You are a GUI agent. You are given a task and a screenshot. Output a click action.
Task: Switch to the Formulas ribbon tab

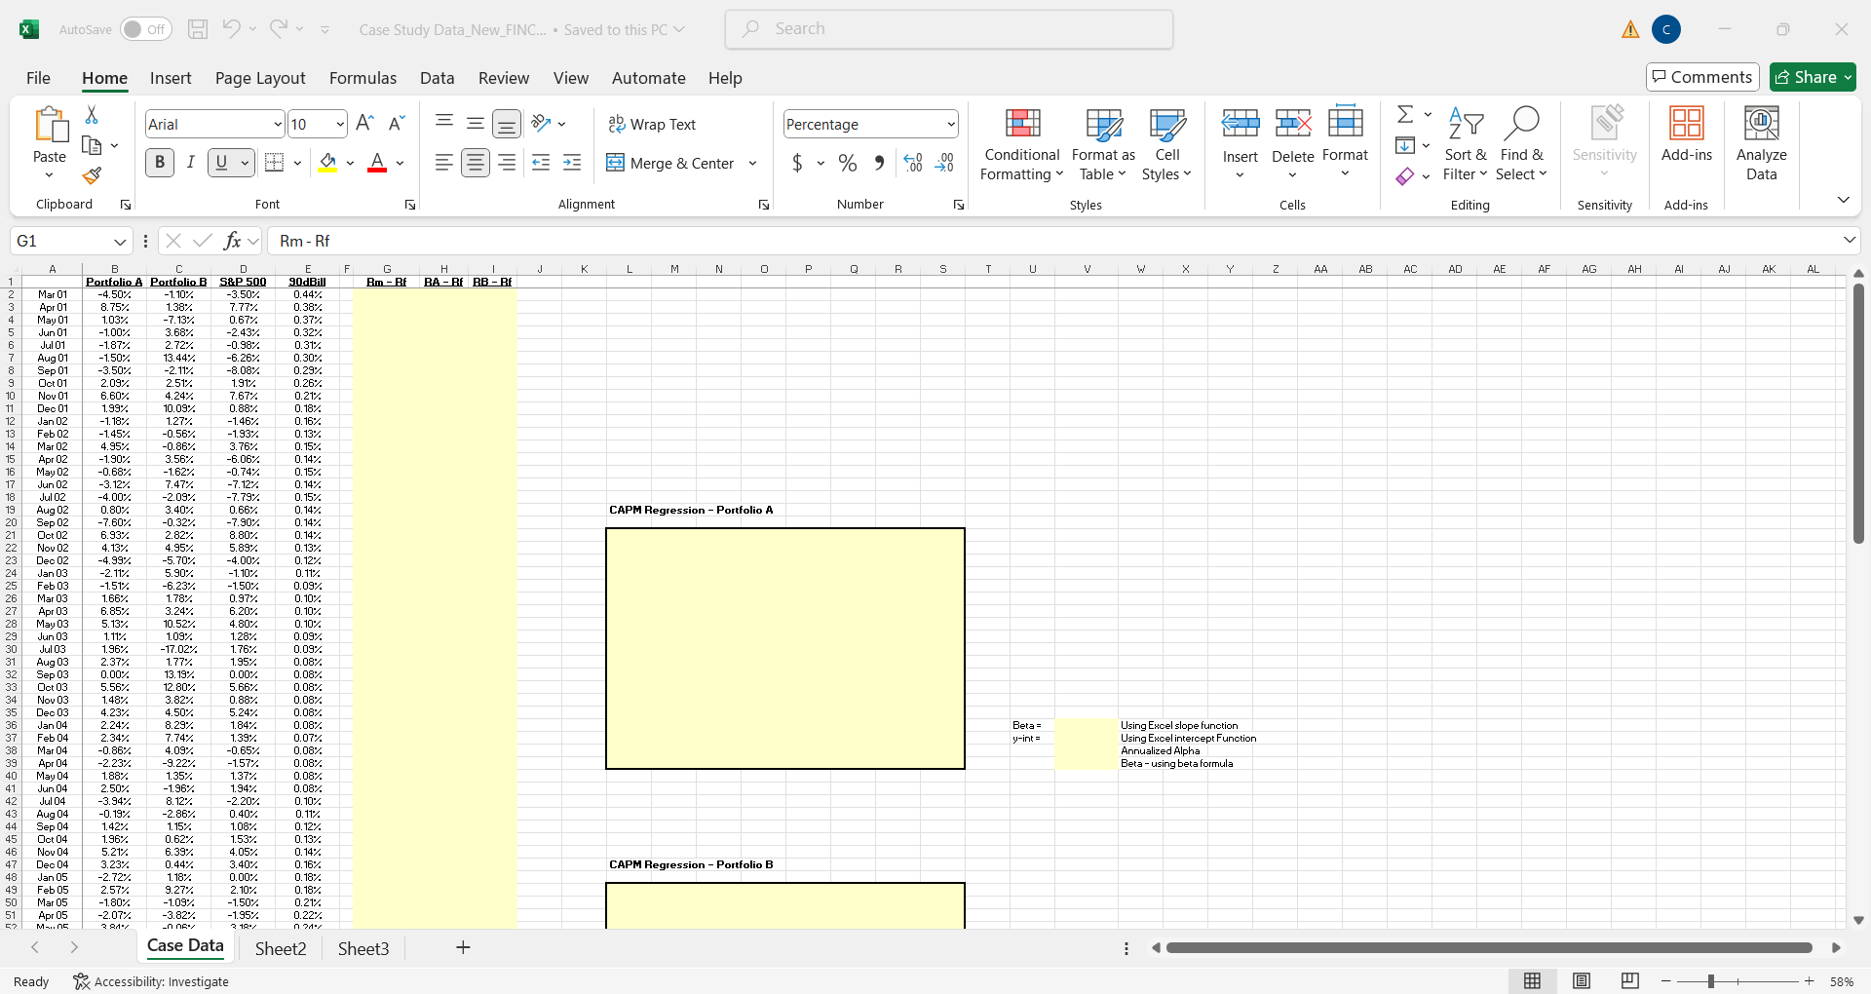(363, 78)
